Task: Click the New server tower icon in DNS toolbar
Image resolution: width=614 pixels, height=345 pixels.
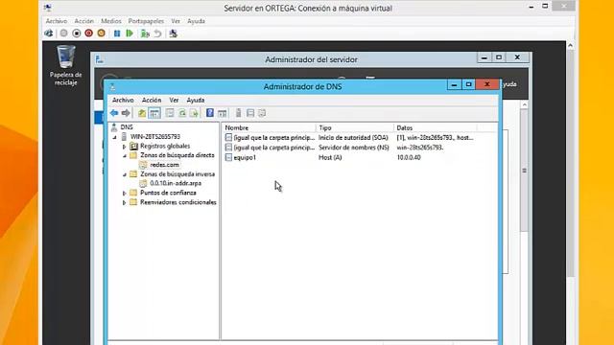Action: [239, 113]
